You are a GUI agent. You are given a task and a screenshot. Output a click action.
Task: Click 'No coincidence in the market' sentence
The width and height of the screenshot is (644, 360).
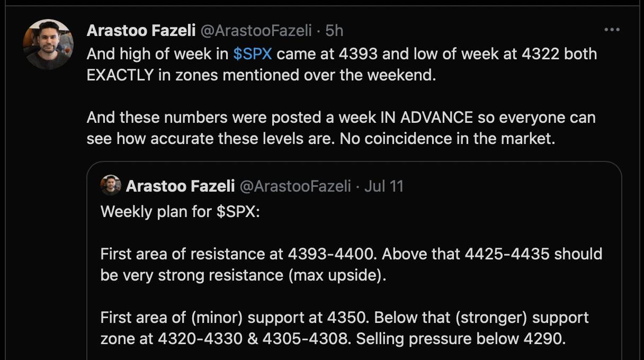tap(448, 139)
